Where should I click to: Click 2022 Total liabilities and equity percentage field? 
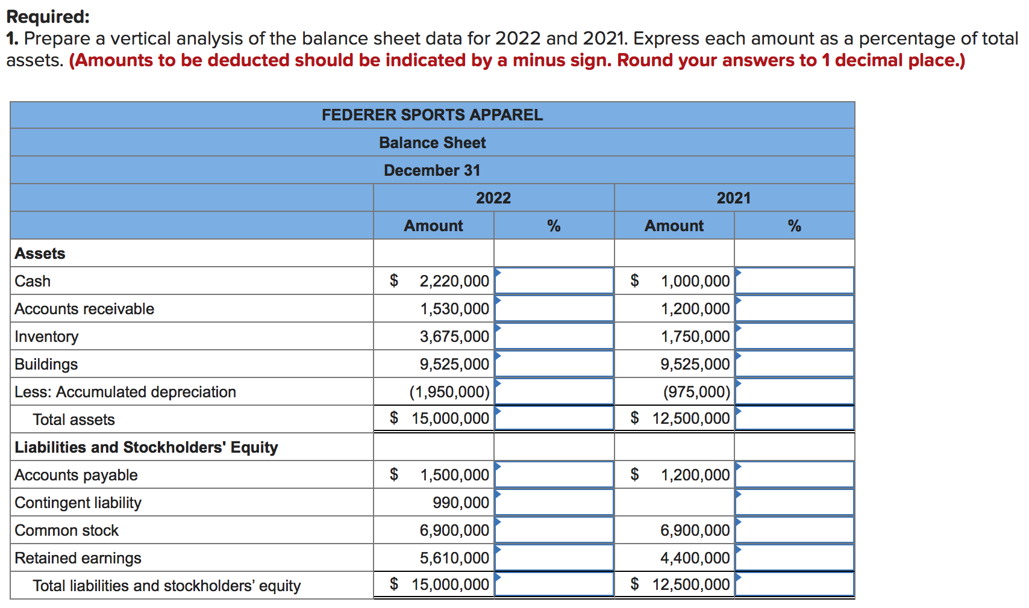(554, 585)
